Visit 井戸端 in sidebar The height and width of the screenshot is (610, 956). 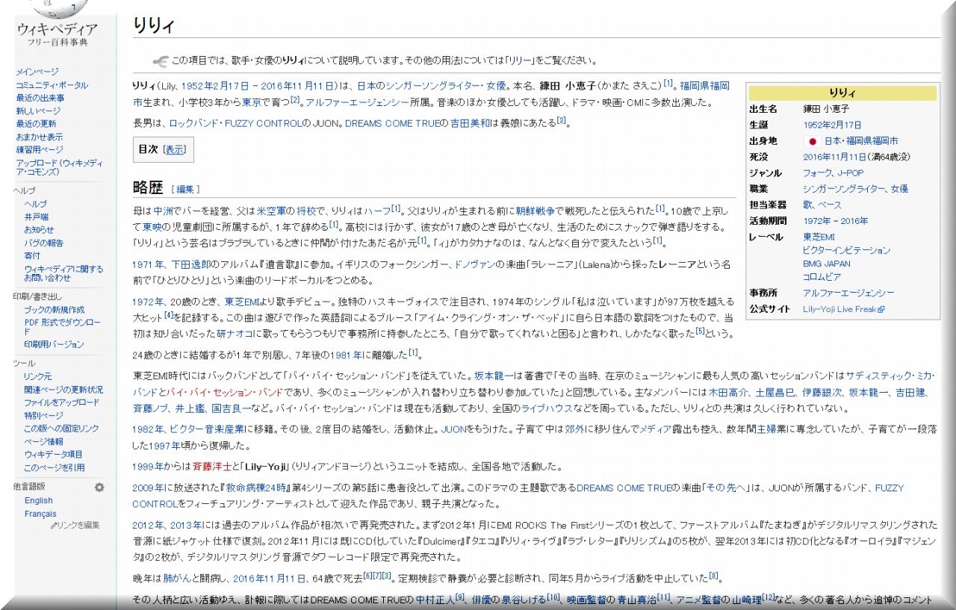point(37,217)
